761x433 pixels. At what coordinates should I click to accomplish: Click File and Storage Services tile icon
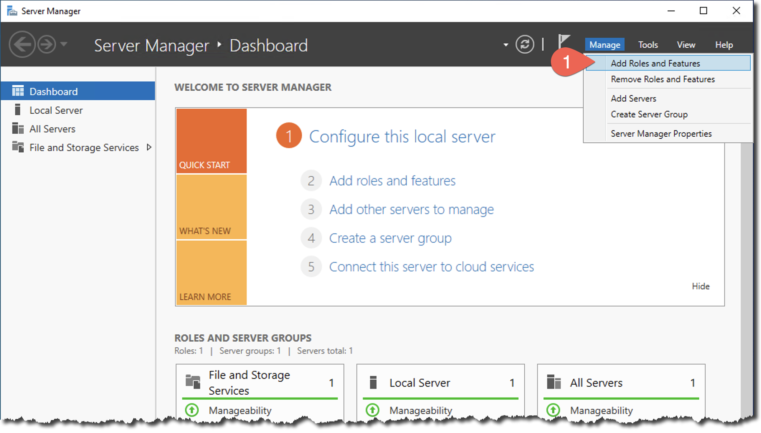[x=193, y=381]
